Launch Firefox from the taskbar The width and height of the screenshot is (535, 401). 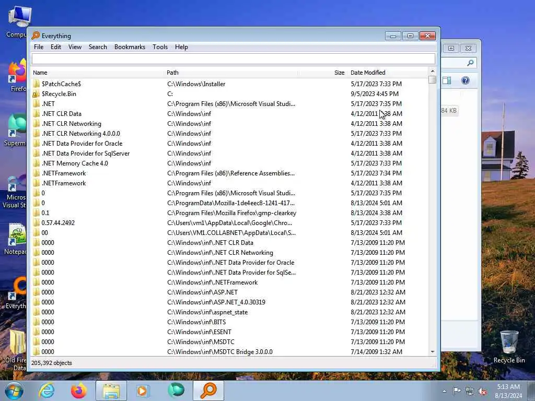pos(78,391)
